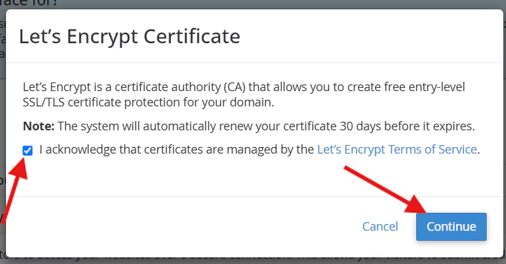Untick the Let's Encrypt acknowledgment checkbox

[x=28, y=150]
